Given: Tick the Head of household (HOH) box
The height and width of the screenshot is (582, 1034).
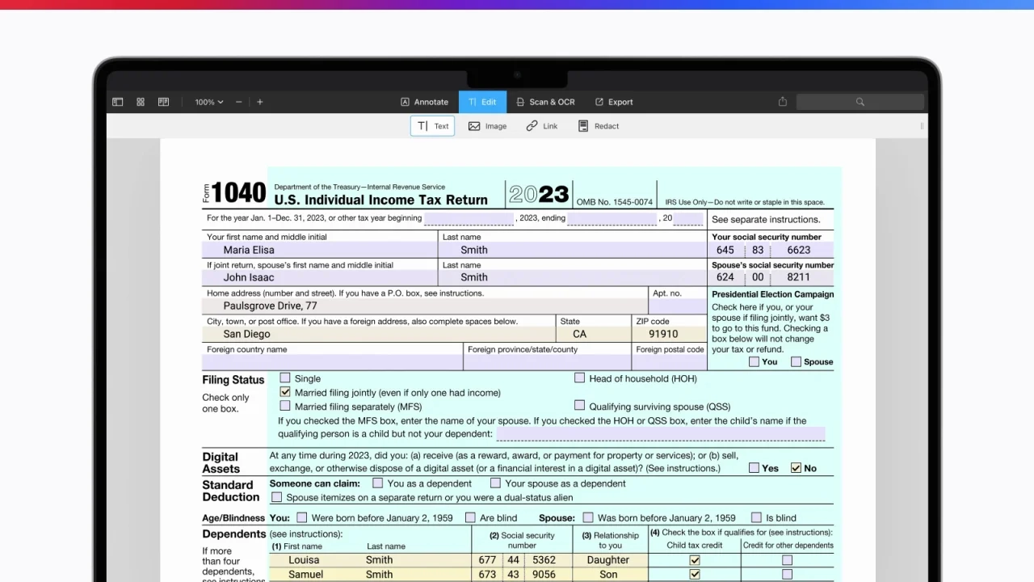Looking at the screenshot, I should tap(579, 377).
